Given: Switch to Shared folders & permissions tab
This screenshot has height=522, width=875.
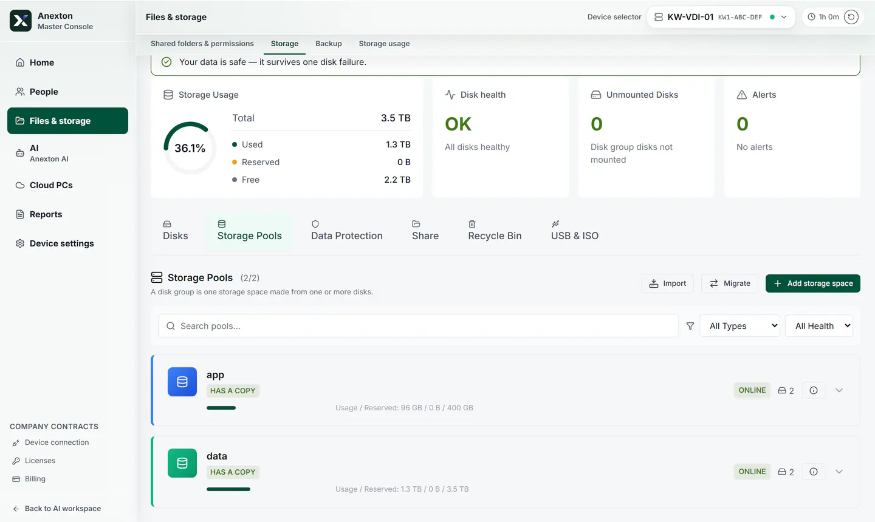Looking at the screenshot, I should pos(202,44).
